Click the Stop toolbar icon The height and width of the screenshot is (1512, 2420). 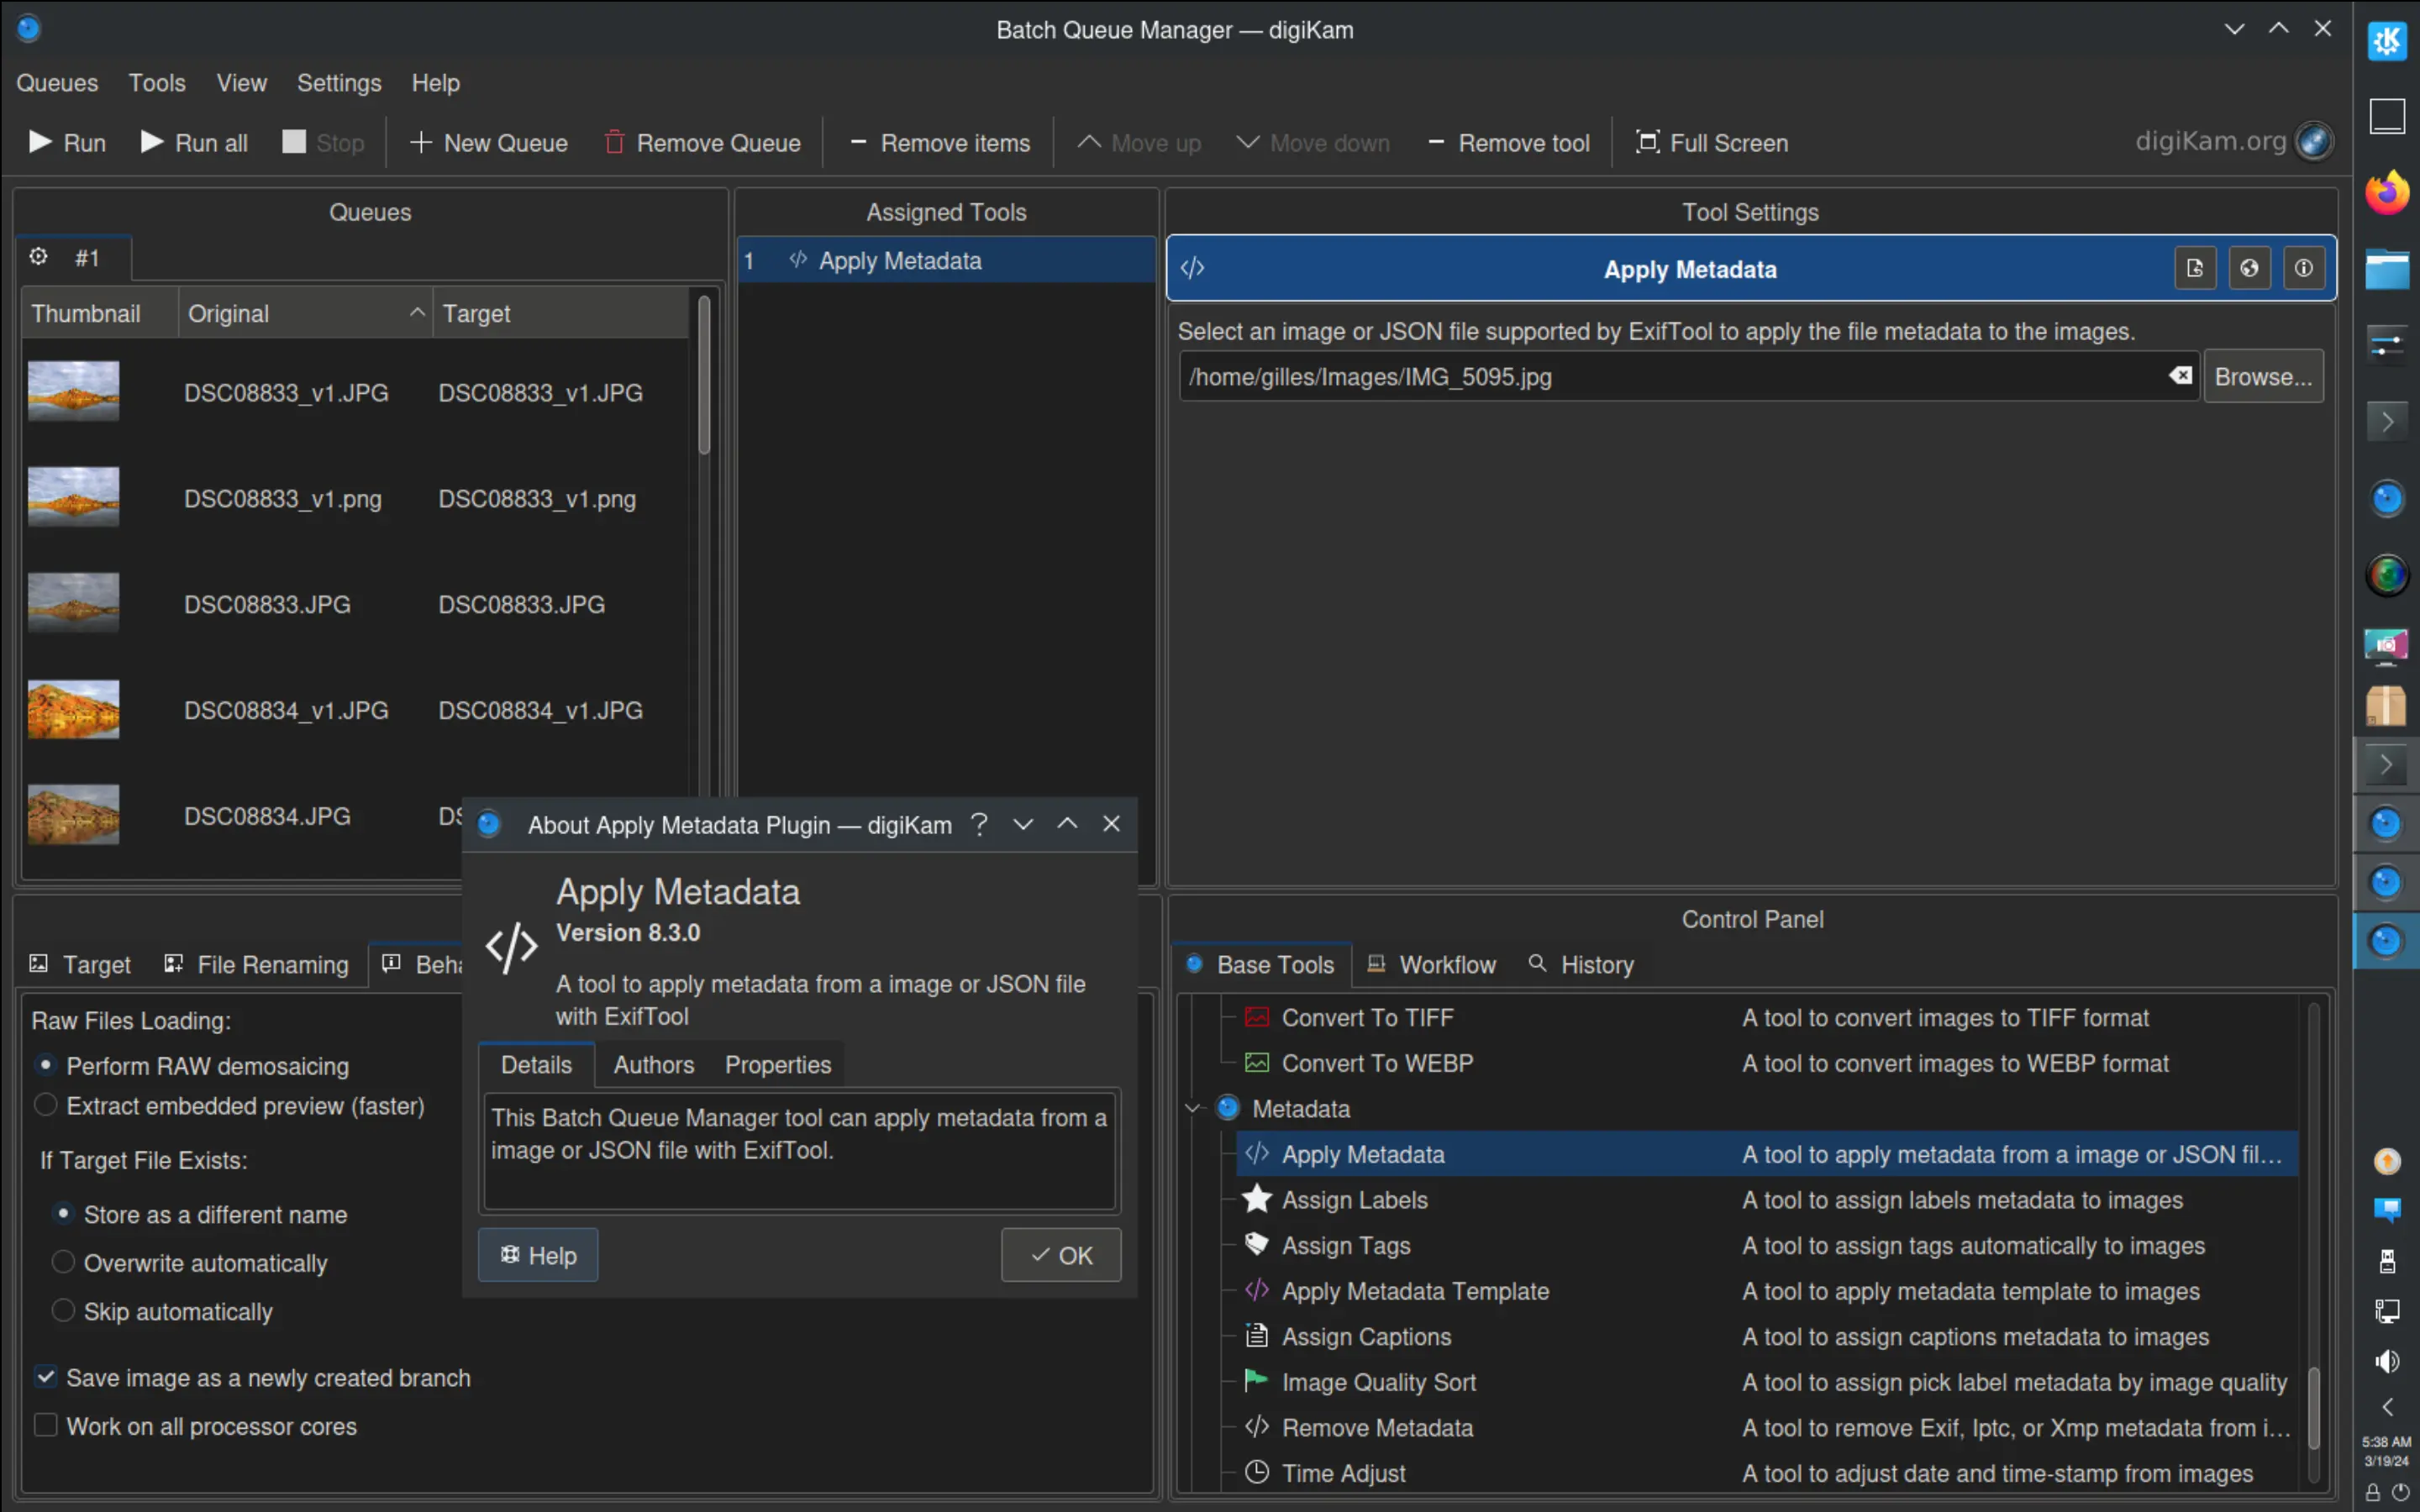[295, 141]
